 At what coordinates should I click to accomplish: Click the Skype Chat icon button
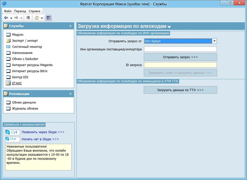tap(13, 139)
